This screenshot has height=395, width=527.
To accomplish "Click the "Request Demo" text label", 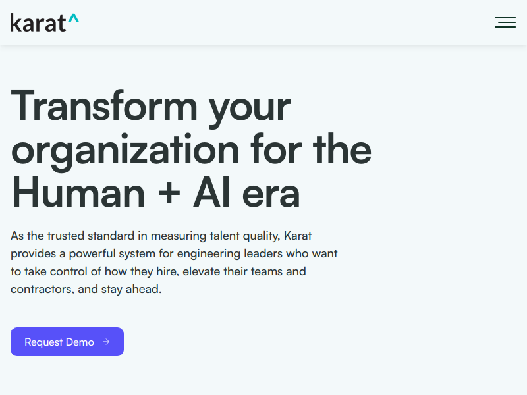I will click(59, 342).
